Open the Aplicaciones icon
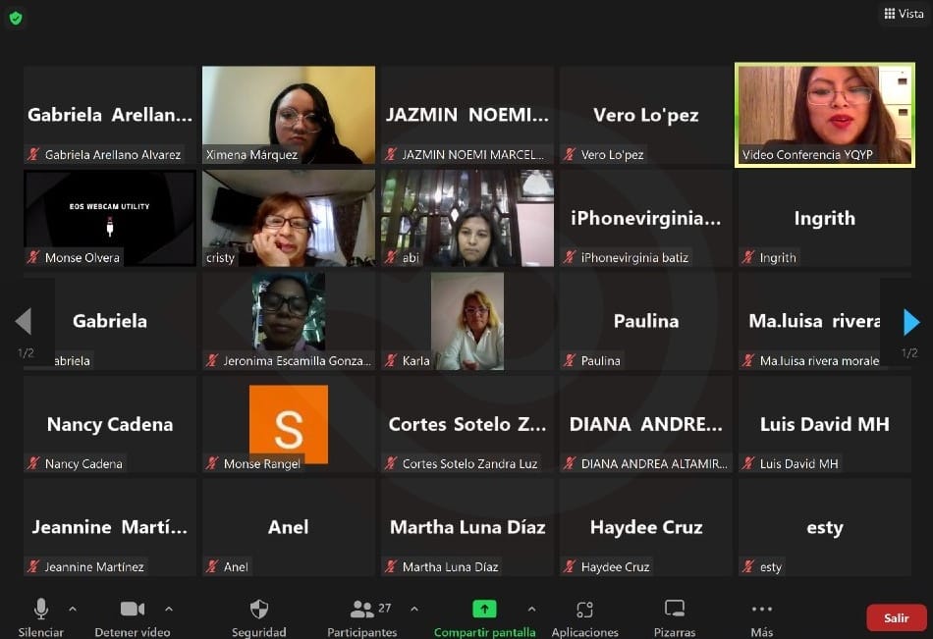933x639 pixels. point(585,610)
